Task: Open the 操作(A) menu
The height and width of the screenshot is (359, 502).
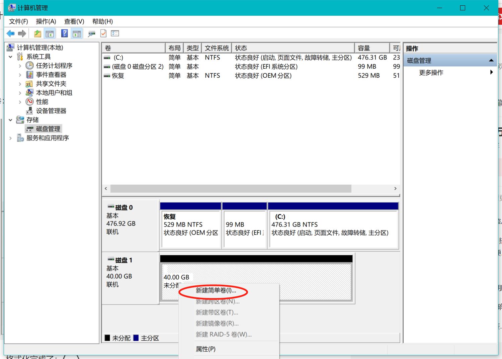Action: [46, 21]
